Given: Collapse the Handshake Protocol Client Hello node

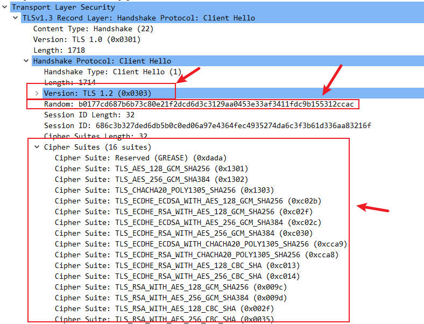Looking at the screenshot, I should [26, 61].
